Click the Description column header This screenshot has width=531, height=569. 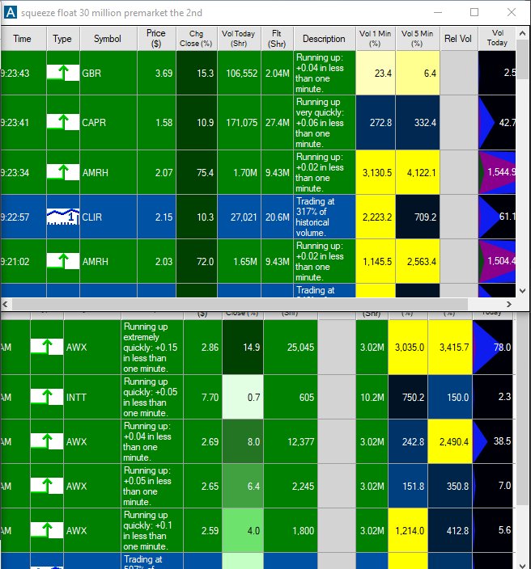coord(325,39)
